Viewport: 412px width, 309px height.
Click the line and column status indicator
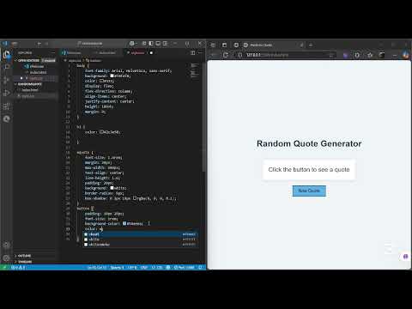click(x=97, y=268)
